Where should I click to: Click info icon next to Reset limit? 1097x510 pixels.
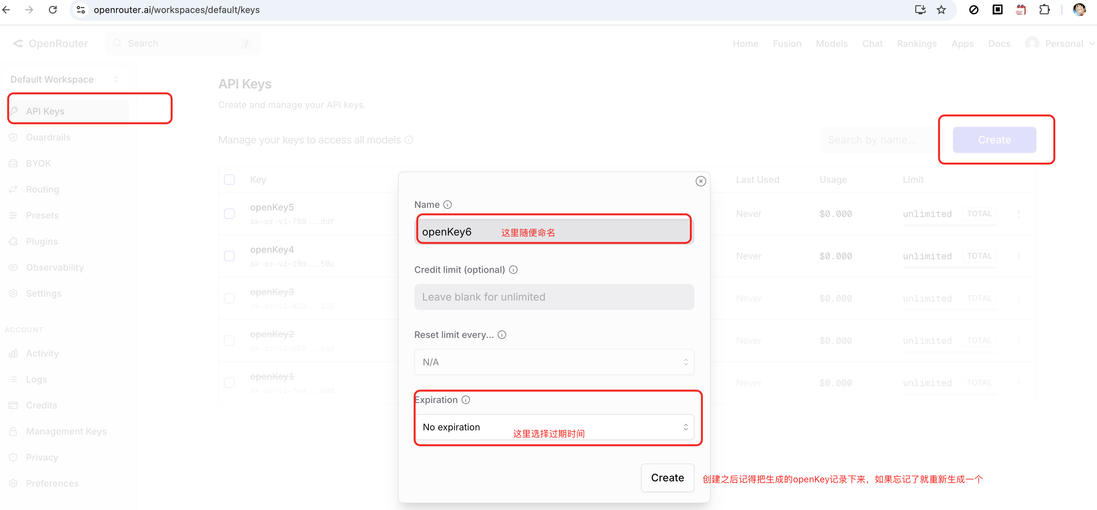(x=502, y=335)
